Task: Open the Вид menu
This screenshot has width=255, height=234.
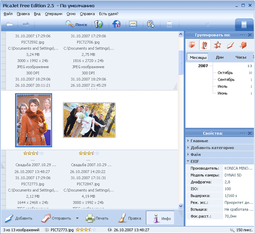Action: coord(37,14)
